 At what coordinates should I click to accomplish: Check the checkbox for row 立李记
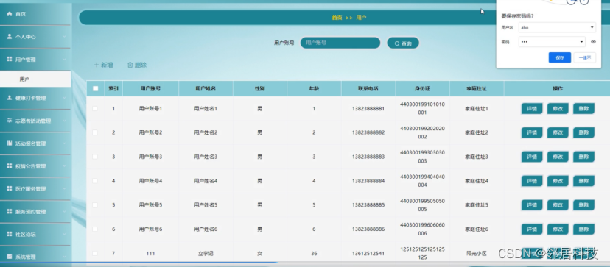pos(95,254)
